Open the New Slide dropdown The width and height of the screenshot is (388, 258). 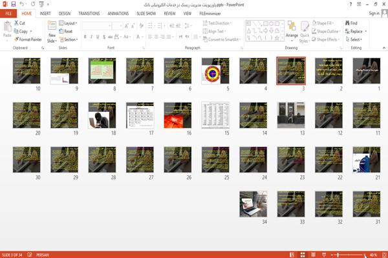52,39
